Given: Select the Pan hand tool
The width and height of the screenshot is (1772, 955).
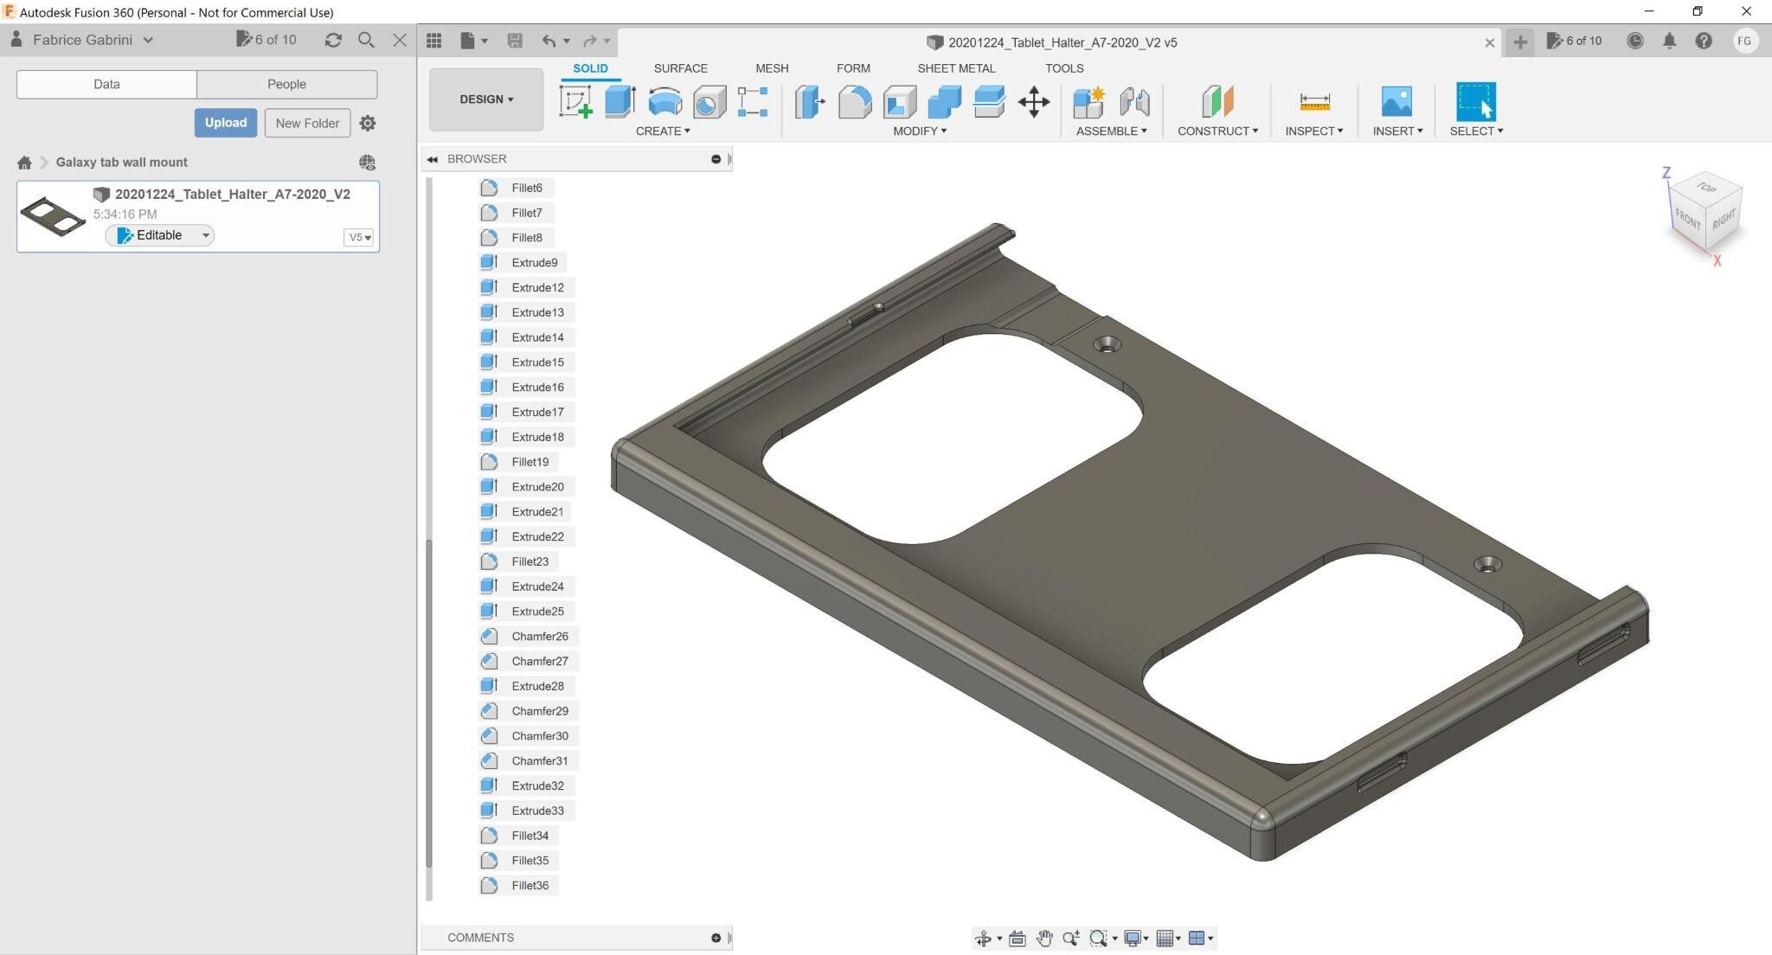Looking at the screenshot, I should pos(1044,939).
